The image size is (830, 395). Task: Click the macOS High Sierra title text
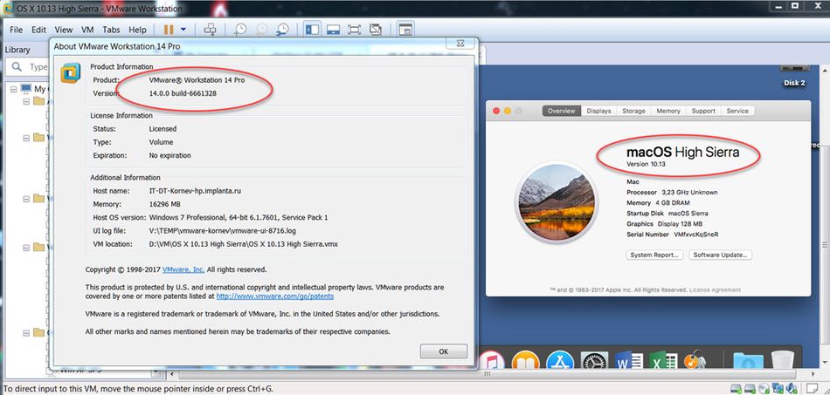(x=683, y=153)
